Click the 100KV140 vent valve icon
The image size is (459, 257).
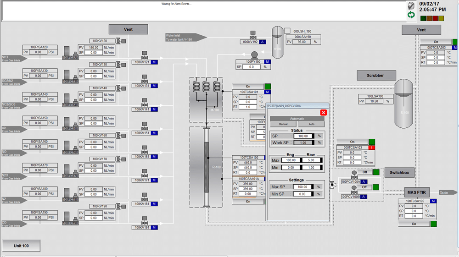121,88
